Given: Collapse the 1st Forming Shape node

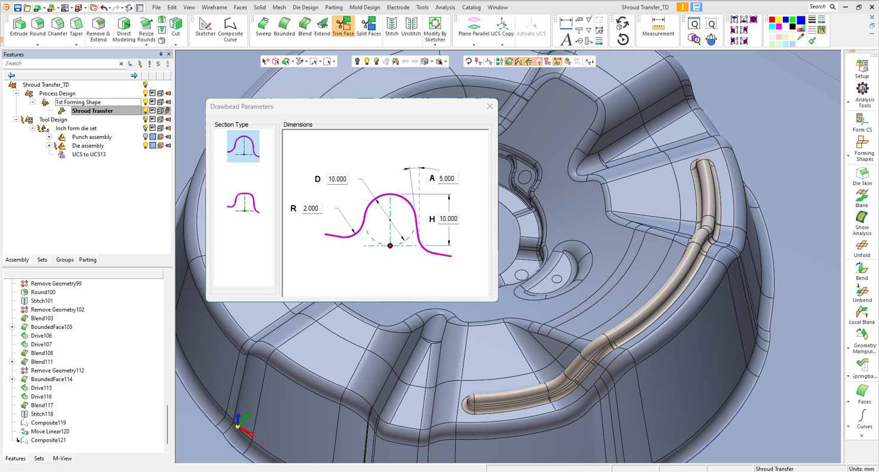Looking at the screenshot, I should 33,102.
